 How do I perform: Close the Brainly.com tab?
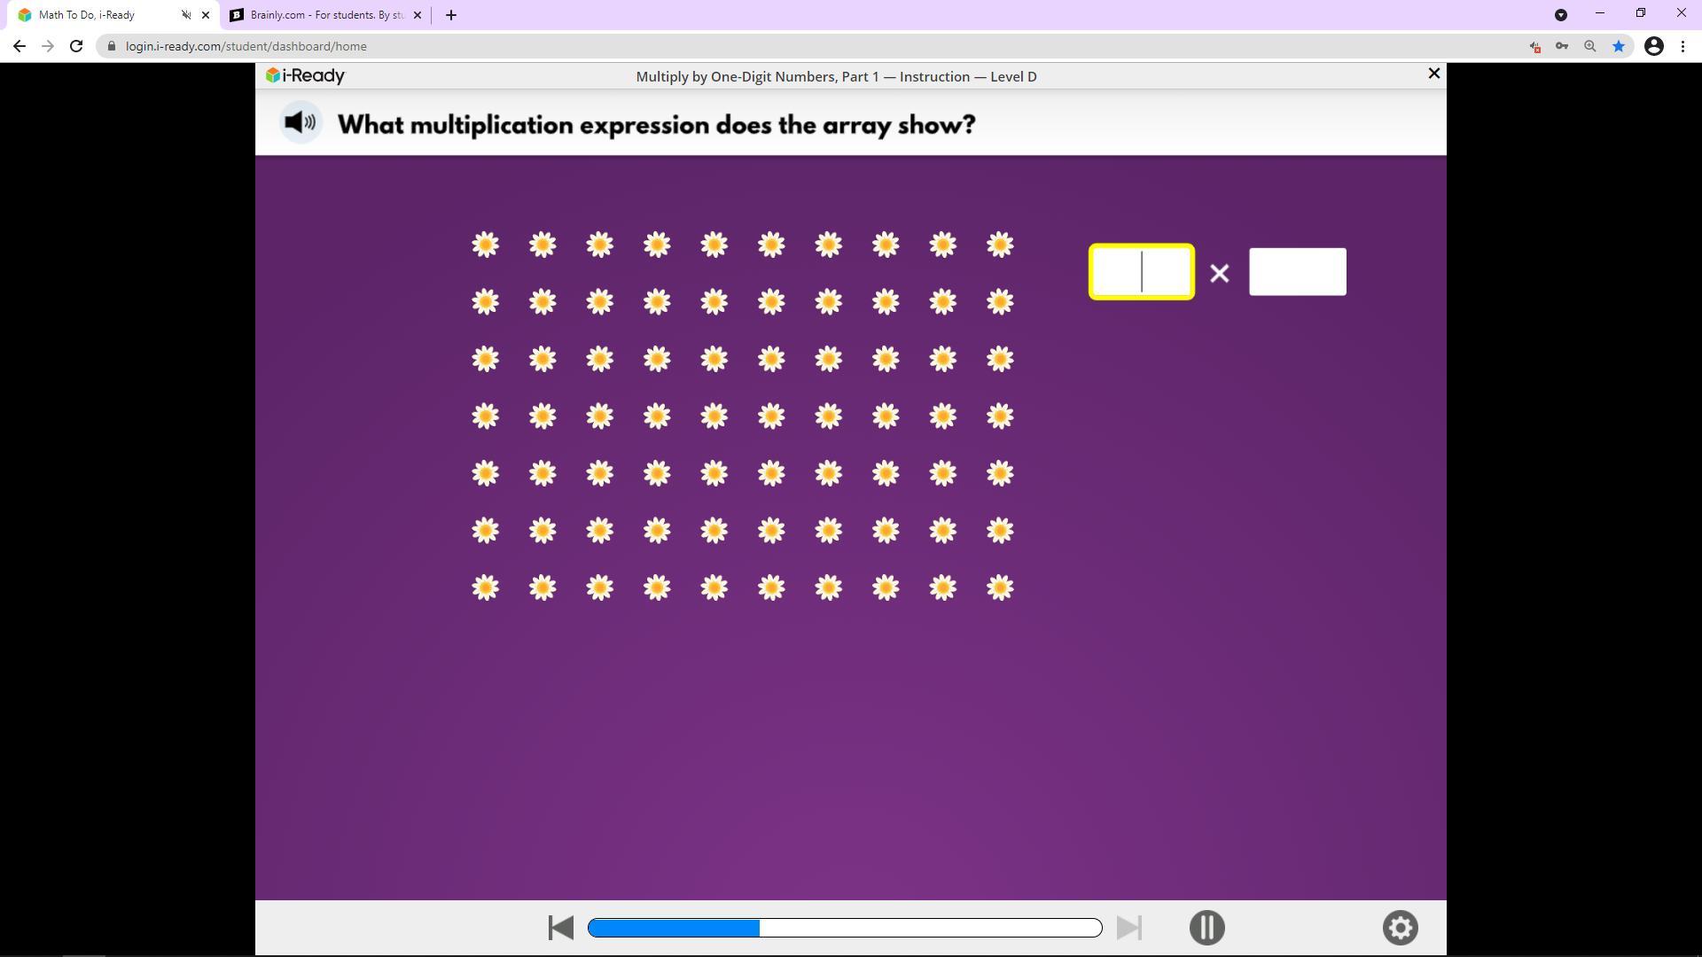(418, 15)
